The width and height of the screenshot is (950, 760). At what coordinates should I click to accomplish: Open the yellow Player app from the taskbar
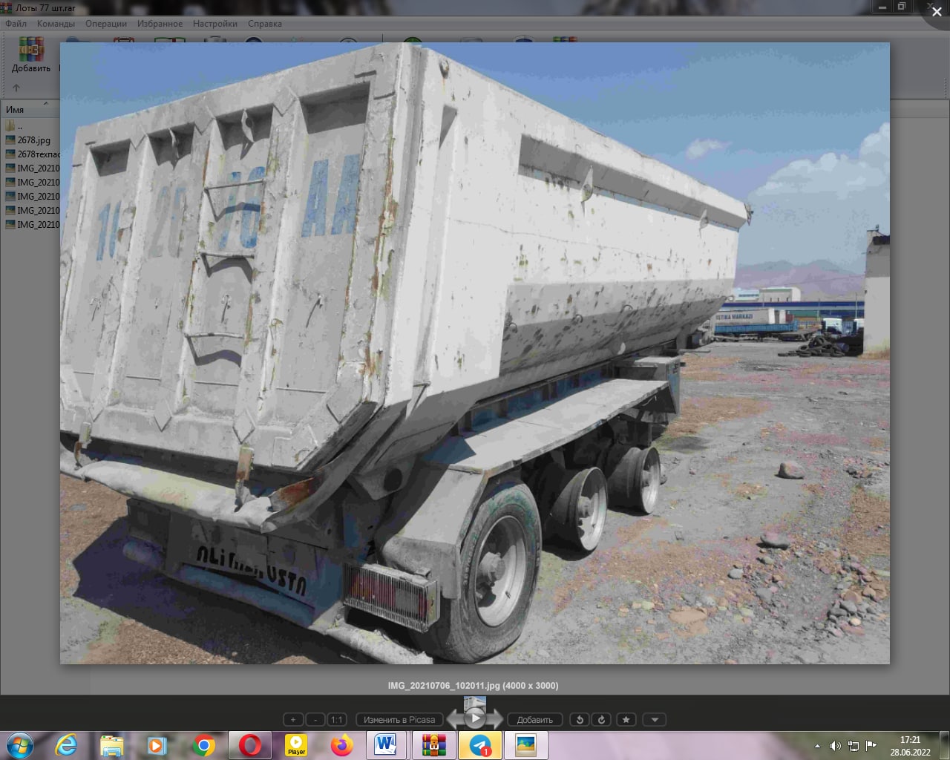point(296,745)
